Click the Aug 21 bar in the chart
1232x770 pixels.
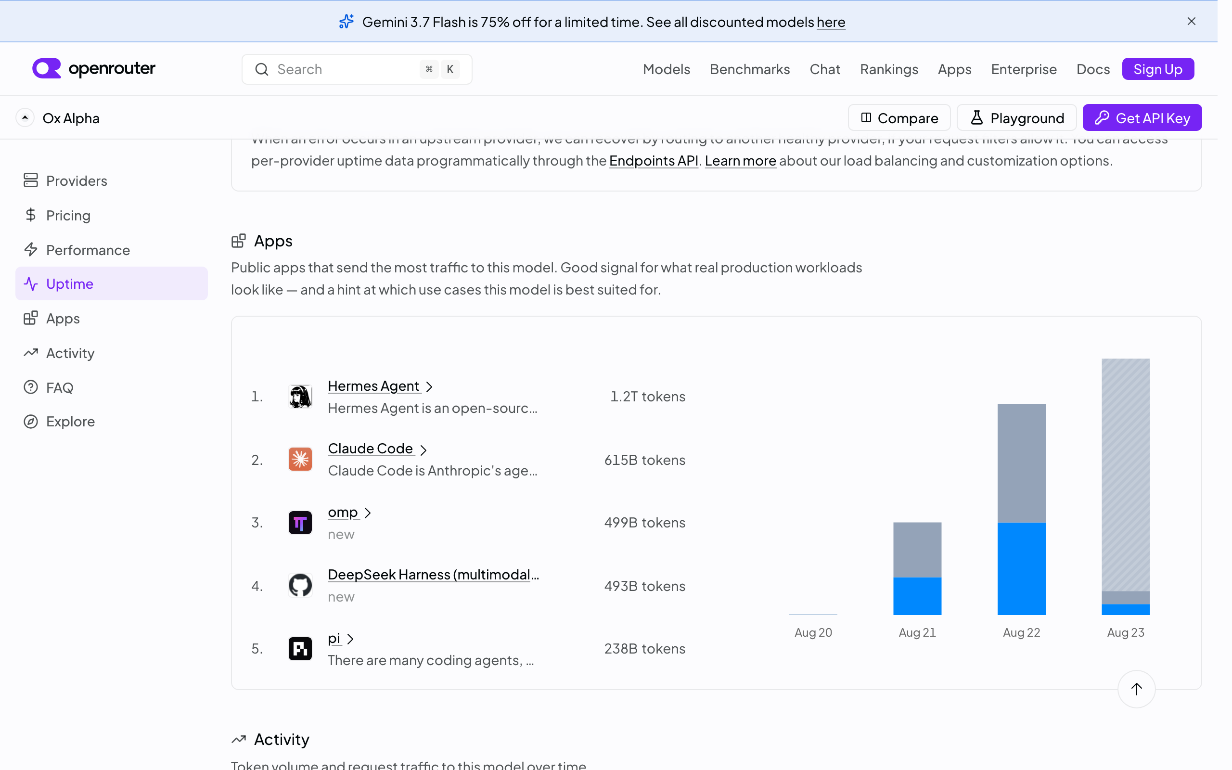point(917,569)
